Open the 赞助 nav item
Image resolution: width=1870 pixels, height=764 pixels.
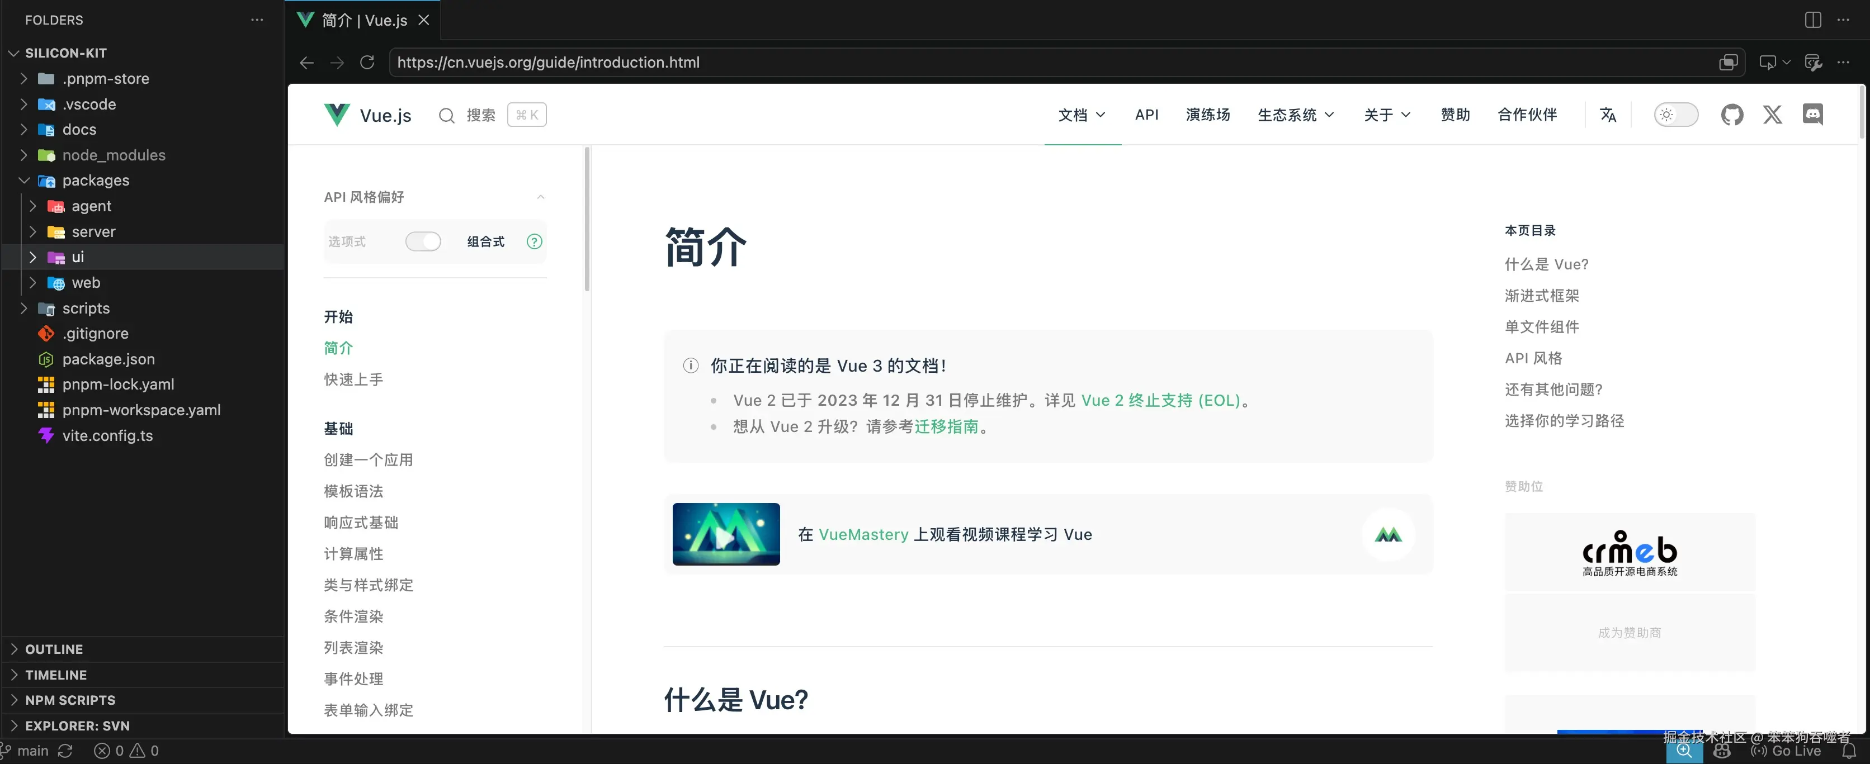1455,115
